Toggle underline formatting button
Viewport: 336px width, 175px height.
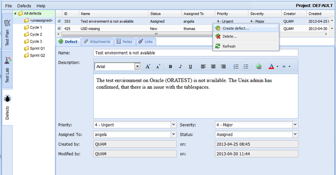(x=190, y=67)
